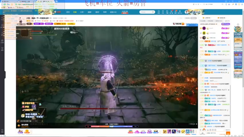Select the blue fifth gift in the gift bar
This screenshot has height=137, width=244.
tap(156, 132)
